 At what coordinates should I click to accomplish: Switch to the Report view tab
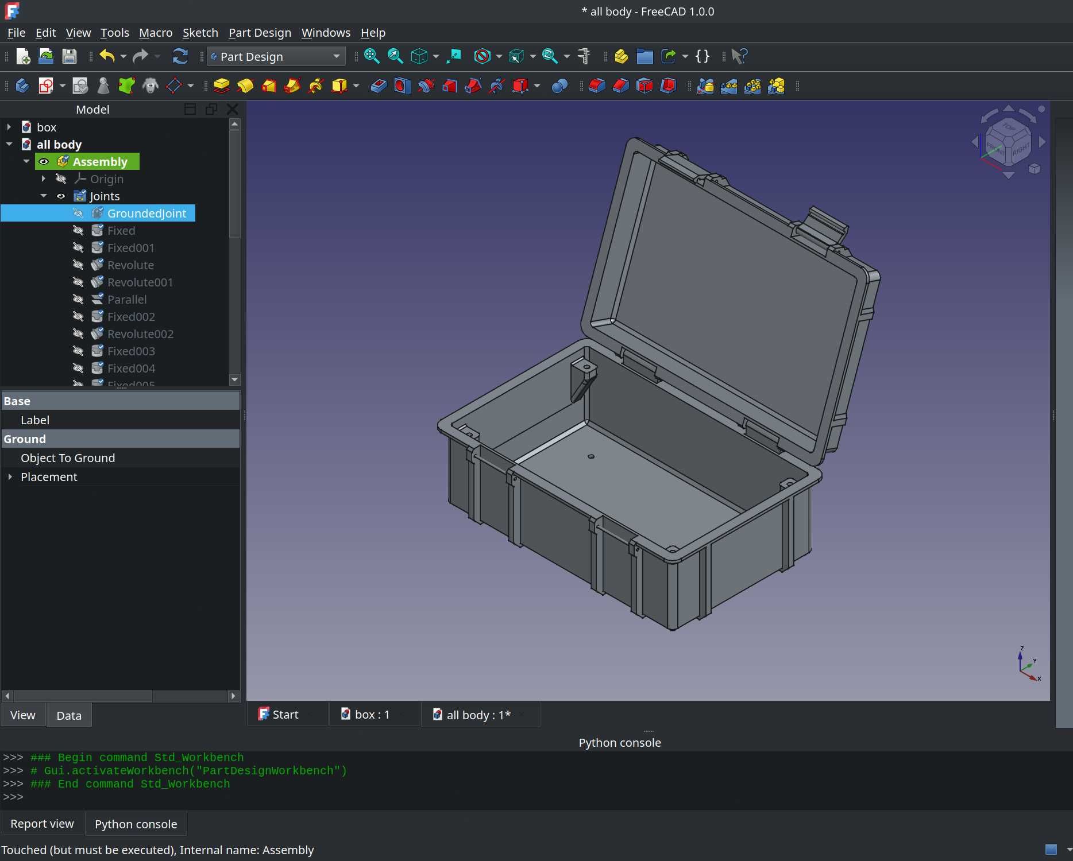[43, 824]
